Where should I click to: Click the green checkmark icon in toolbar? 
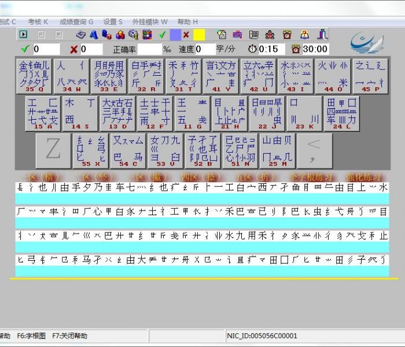click(x=162, y=35)
